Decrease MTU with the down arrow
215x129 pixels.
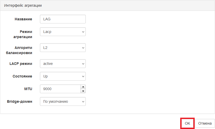pyautogui.click(x=83, y=91)
